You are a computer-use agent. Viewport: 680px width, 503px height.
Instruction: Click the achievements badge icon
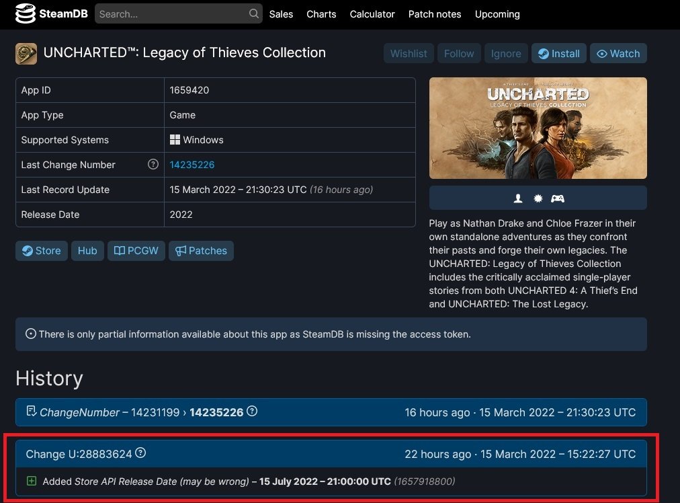(x=538, y=198)
